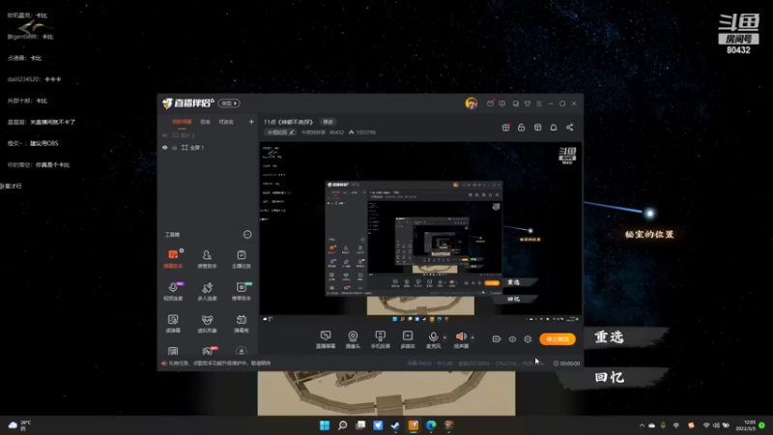Open the toolbox download icon in the last row

(x=241, y=351)
